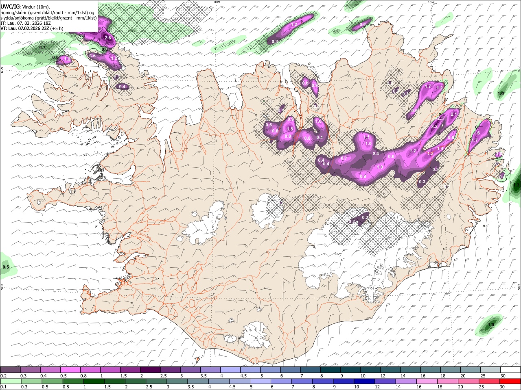Click the UWC/IG title text
521x390 pixels.
pyautogui.click(x=10, y=6)
